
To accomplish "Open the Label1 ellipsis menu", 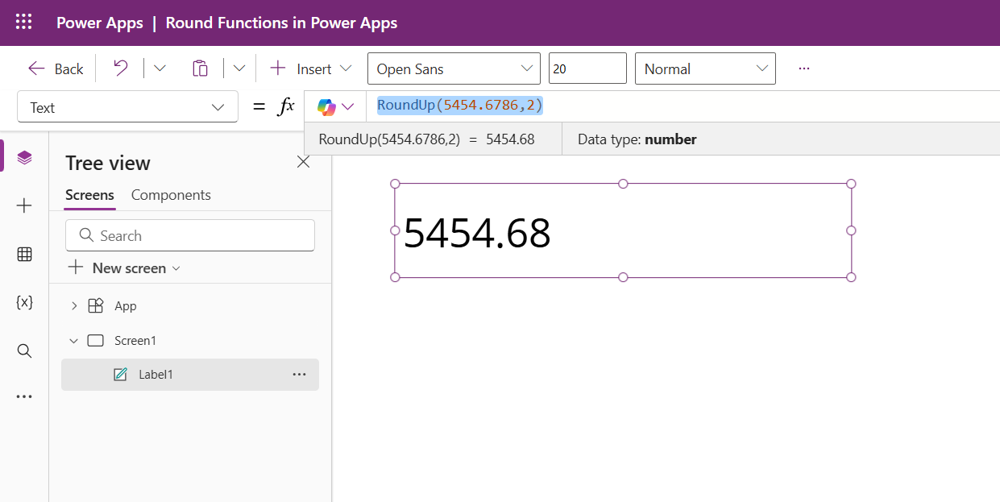I will pyautogui.click(x=299, y=374).
